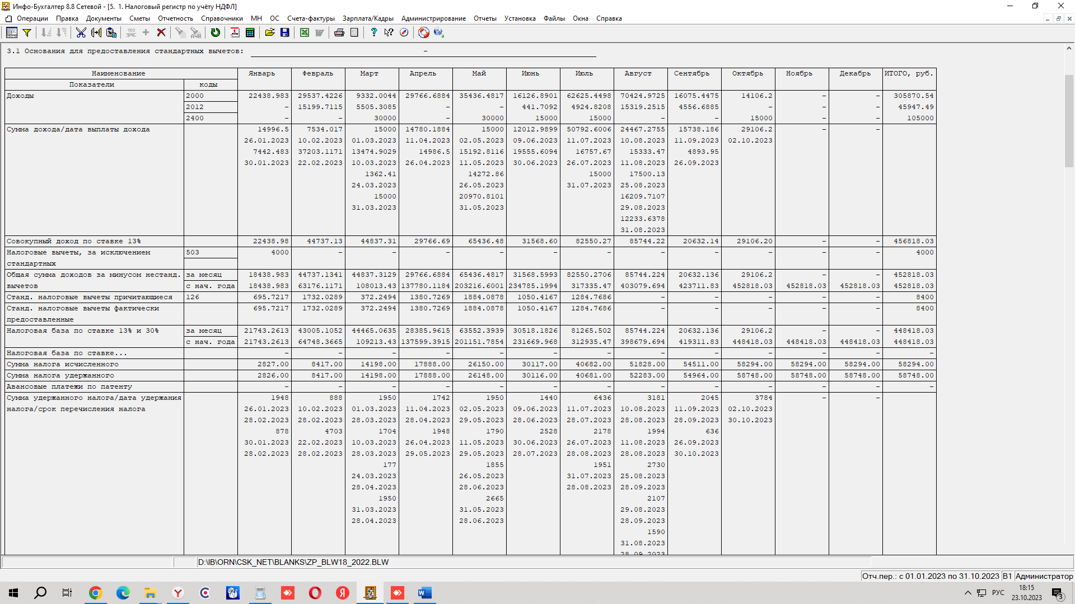Image resolution: width=1075 pixels, height=604 pixels.
Task: Open the Администрирование menu
Action: [433, 18]
